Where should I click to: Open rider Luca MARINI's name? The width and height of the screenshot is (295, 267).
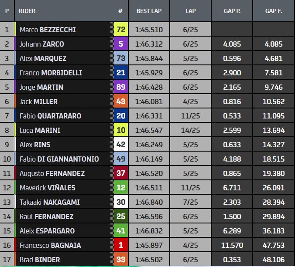pyautogui.click(x=40, y=130)
